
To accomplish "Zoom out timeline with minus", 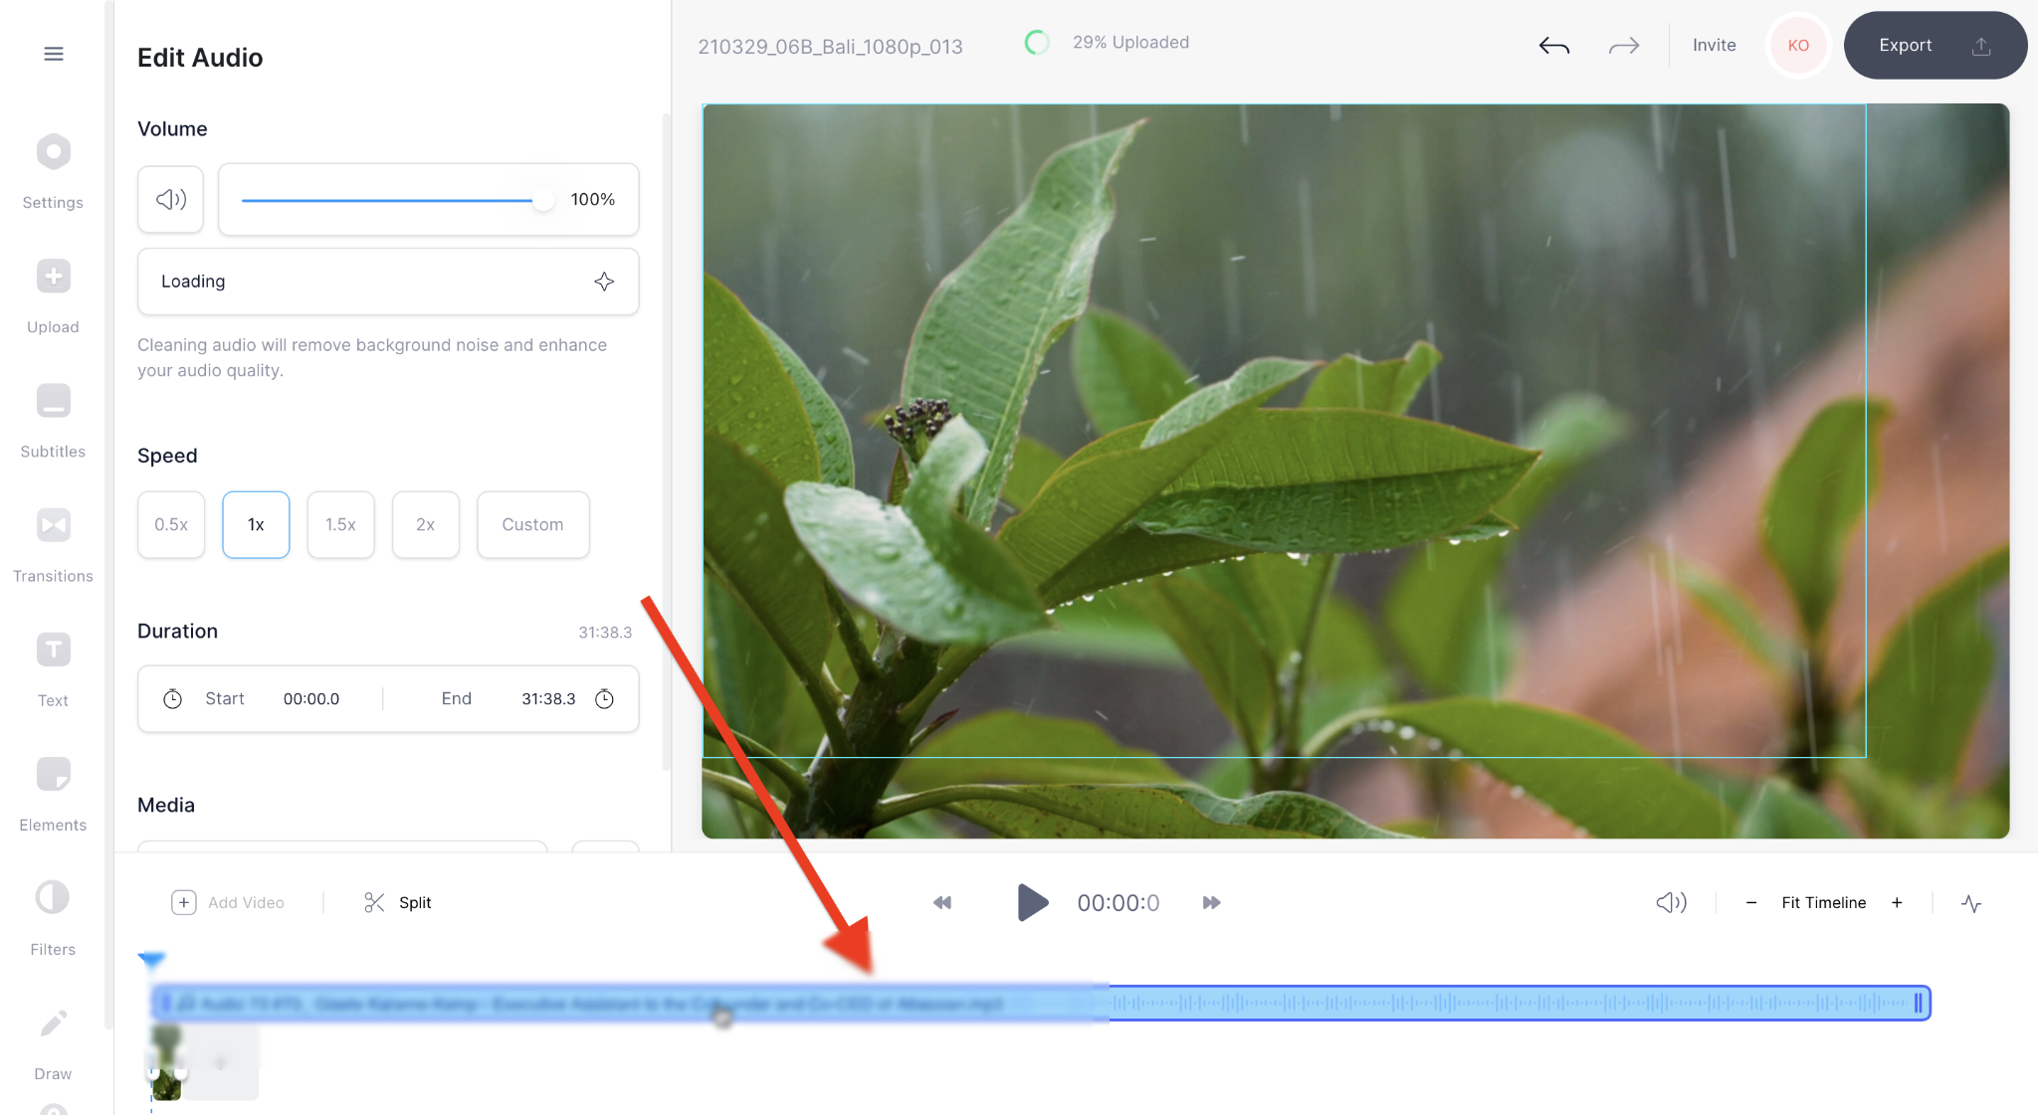I will pyautogui.click(x=1751, y=902).
